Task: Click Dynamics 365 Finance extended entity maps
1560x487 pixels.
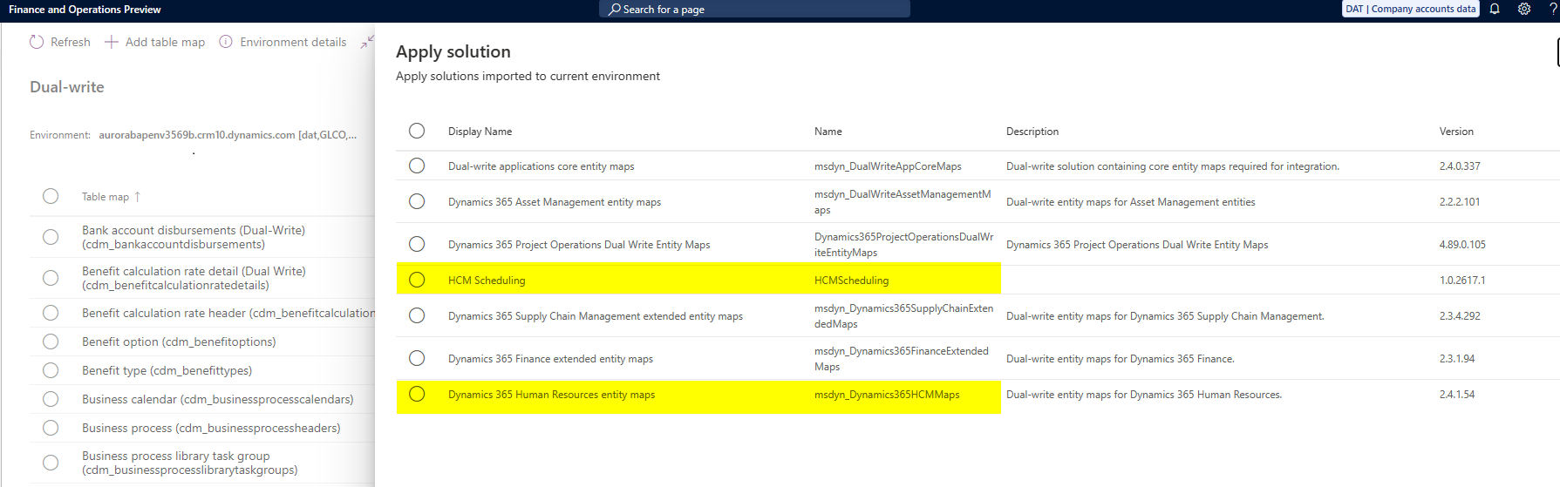Action: pos(550,359)
